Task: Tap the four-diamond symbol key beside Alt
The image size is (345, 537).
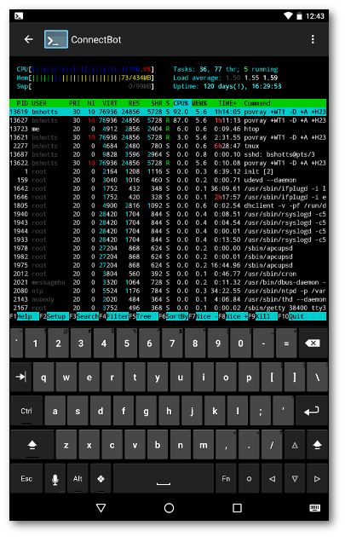Action: pyautogui.click(x=101, y=479)
